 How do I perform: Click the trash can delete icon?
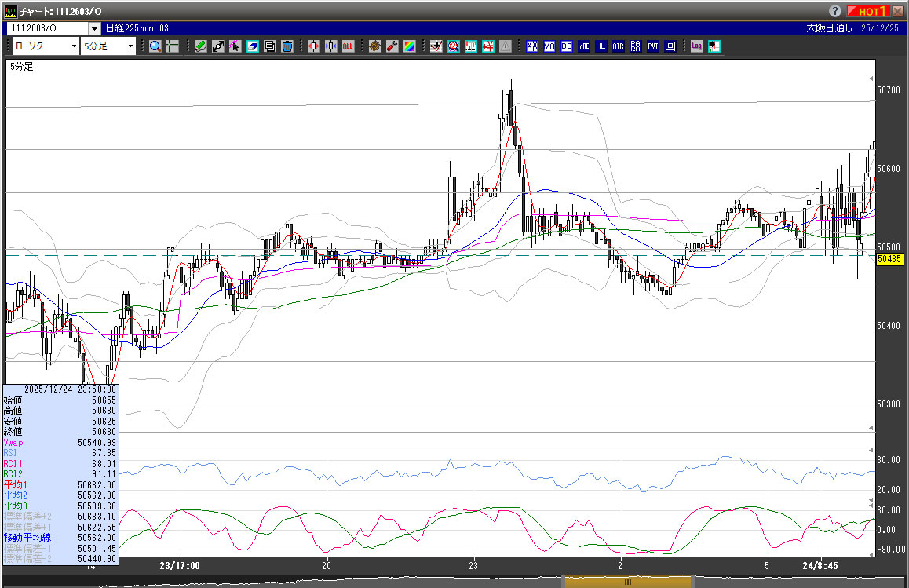(x=287, y=46)
